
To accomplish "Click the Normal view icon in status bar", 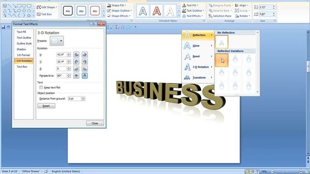I will point(248,171).
